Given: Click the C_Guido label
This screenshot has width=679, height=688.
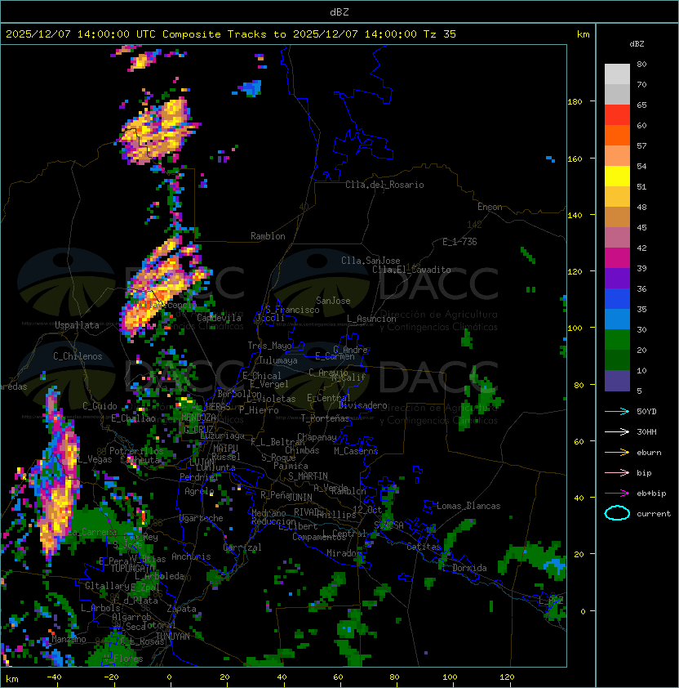Looking at the screenshot, I should point(100,406).
